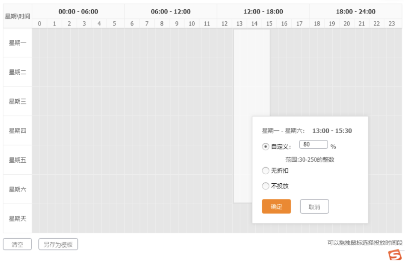Click hour 13 column header
406x266 pixels.
point(239,23)
